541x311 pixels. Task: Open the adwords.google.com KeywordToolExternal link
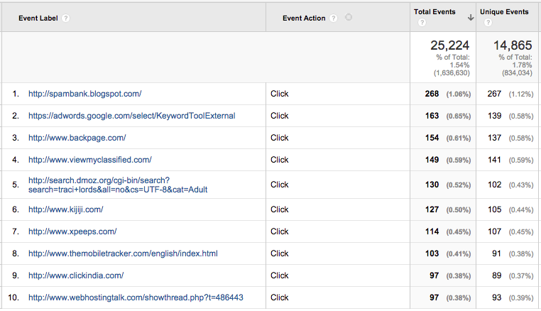click(131, 116)
